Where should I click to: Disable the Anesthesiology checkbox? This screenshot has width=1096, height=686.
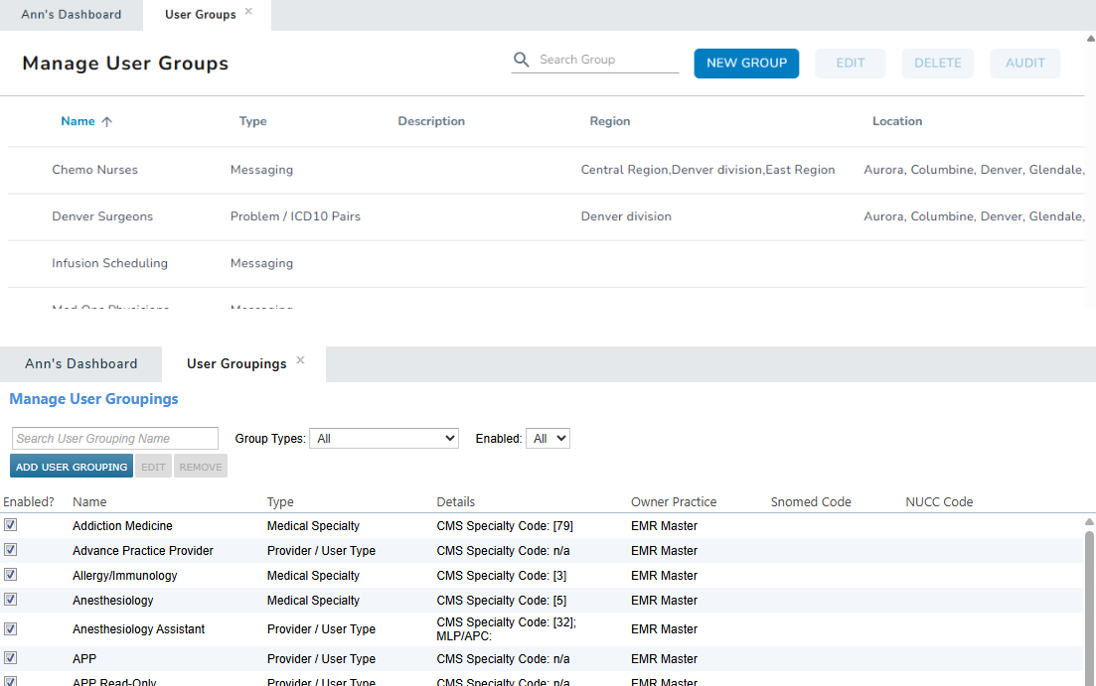[9, 600]
